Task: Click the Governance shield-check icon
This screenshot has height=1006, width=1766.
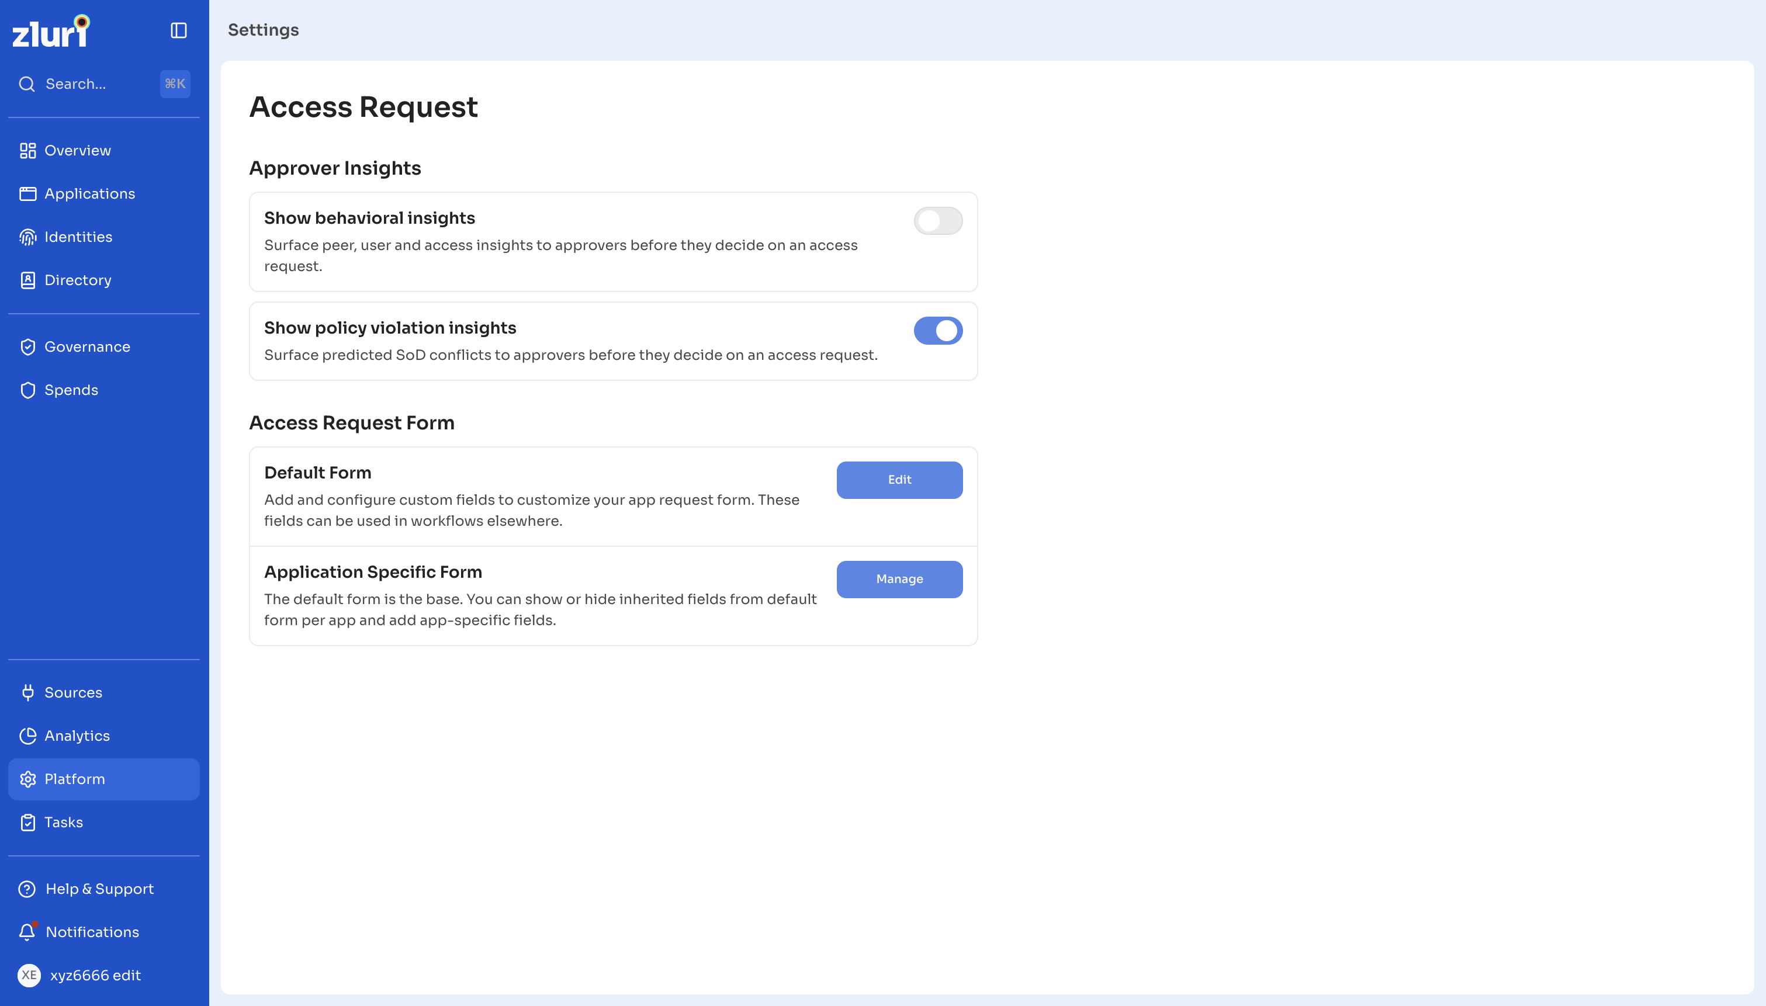Action: (27, 347)
